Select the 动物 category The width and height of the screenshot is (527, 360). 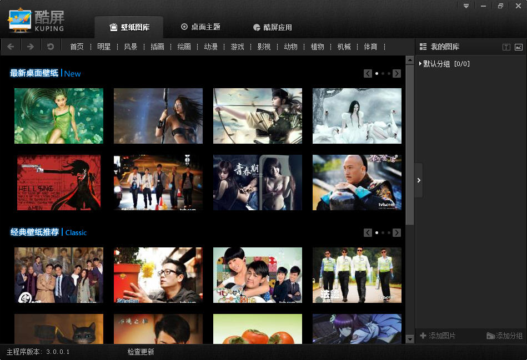tap(290, 47)
